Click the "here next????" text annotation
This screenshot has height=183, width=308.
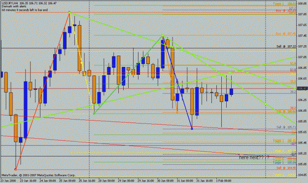pyautogui.click(x=254, y=157)
